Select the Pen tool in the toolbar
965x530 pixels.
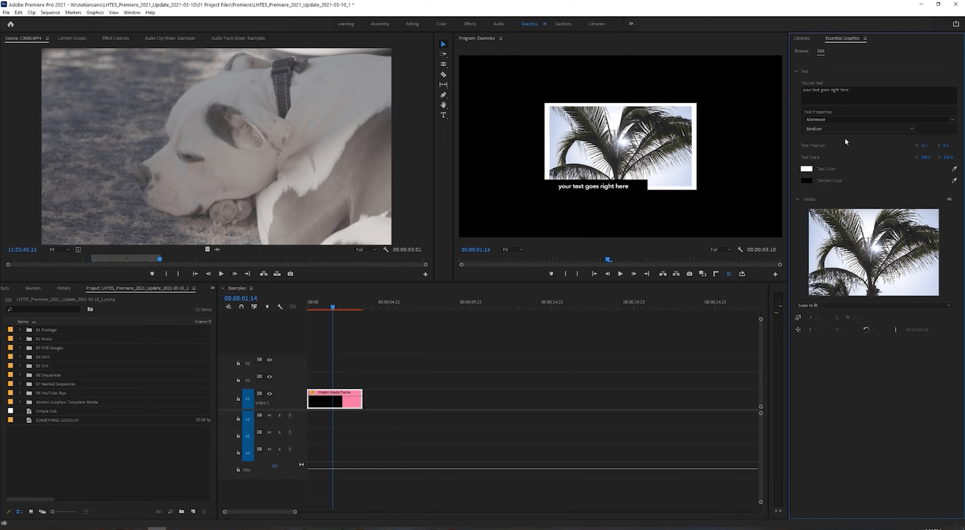tap(443, 95)
